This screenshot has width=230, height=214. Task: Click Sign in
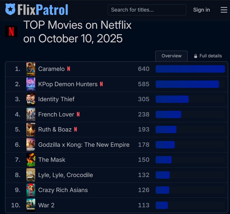[201, 10]
